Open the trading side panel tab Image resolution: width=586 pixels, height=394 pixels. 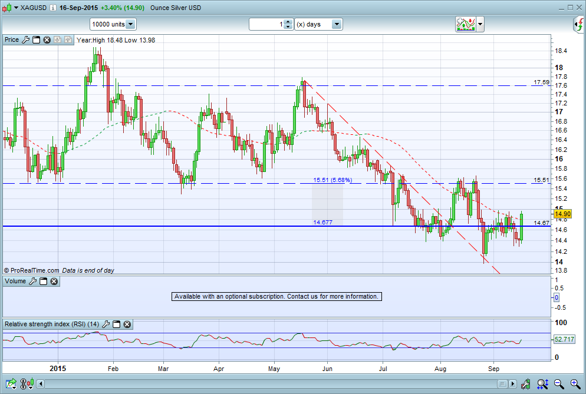coord(580,24)
